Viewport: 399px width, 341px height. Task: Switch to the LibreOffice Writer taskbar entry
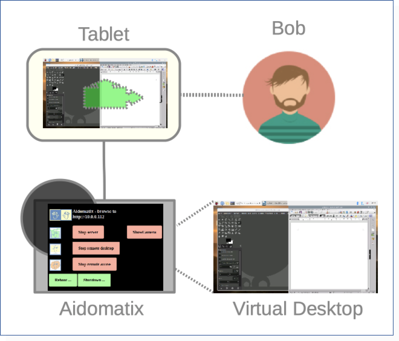(274, 203)
